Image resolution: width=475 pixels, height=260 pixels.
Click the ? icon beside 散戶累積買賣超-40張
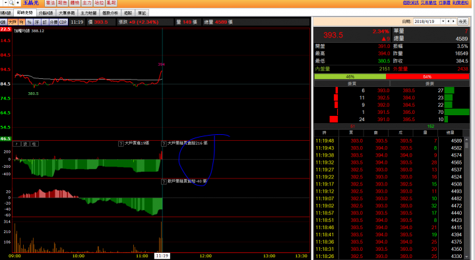coord(164,182)
